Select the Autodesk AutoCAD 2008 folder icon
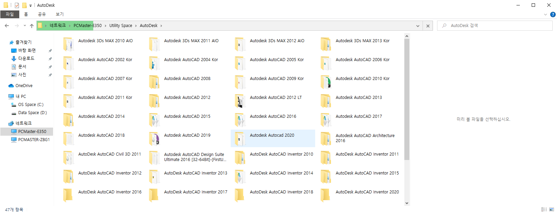The image size is (557, 214). tap(154, 82)
